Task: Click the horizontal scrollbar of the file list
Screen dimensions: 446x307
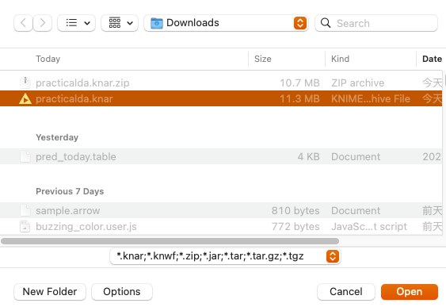Action: pos(170,241)
